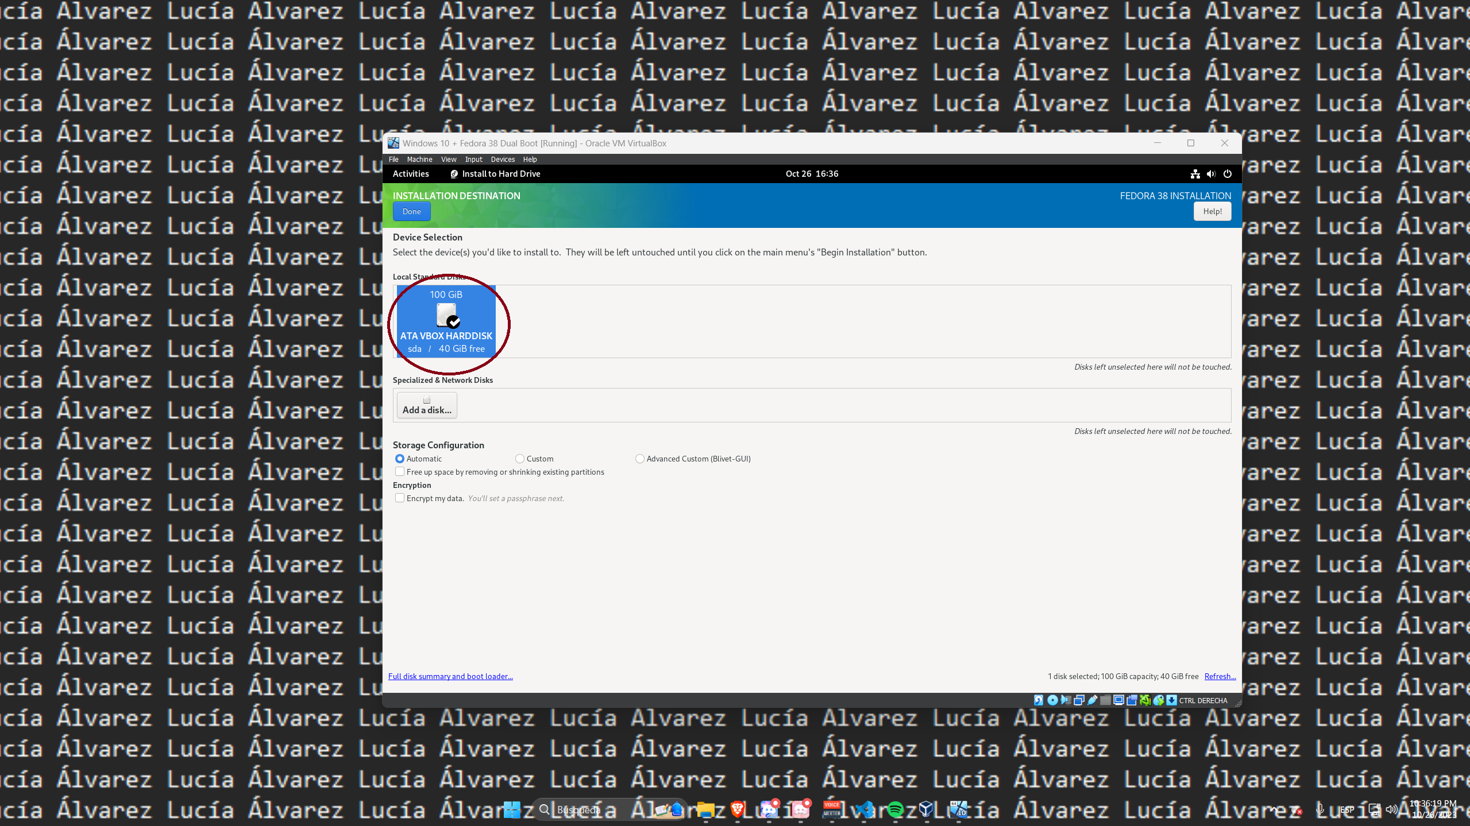The width and height of the screenshot is (1470, 826).
Task: Click the hard disk activity status icon
Action: pyautogui.click(x=1039, y=700)
